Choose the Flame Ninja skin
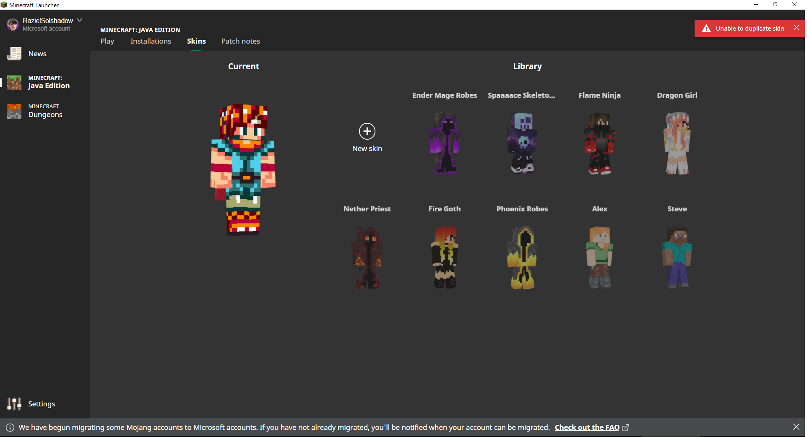This screenshot has width=807, height=437. pyautogui.click(x=599, y=143)
